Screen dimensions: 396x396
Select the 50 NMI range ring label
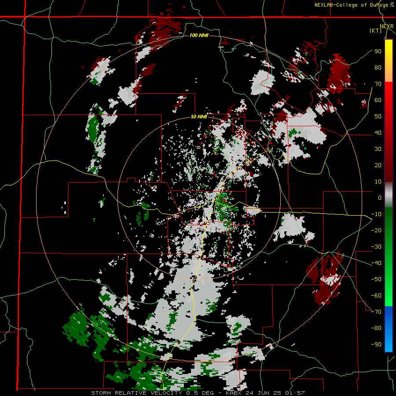(x=199, y=117)
